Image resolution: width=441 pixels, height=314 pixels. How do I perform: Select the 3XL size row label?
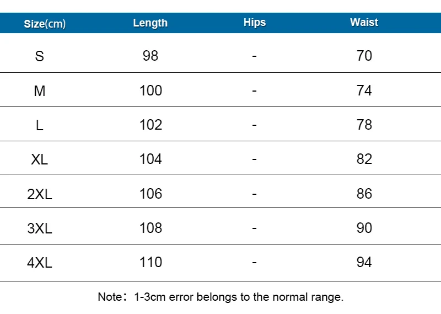tap(39, 228)
